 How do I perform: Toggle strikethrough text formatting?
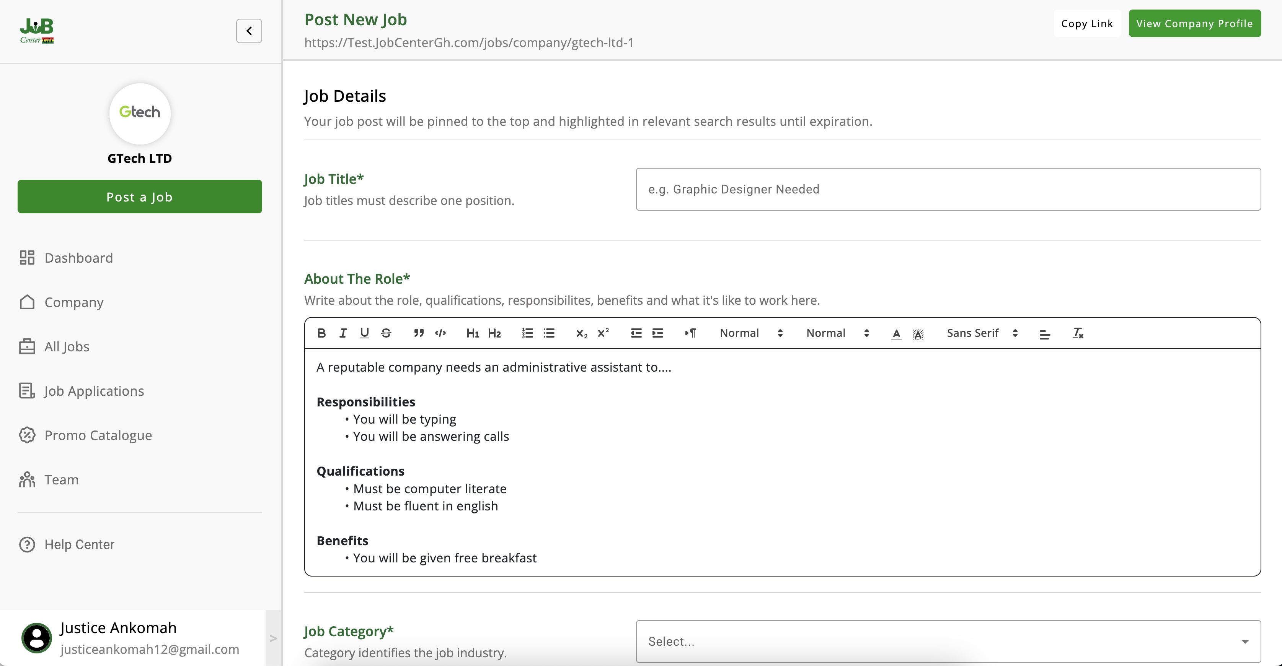pos(386,333)
